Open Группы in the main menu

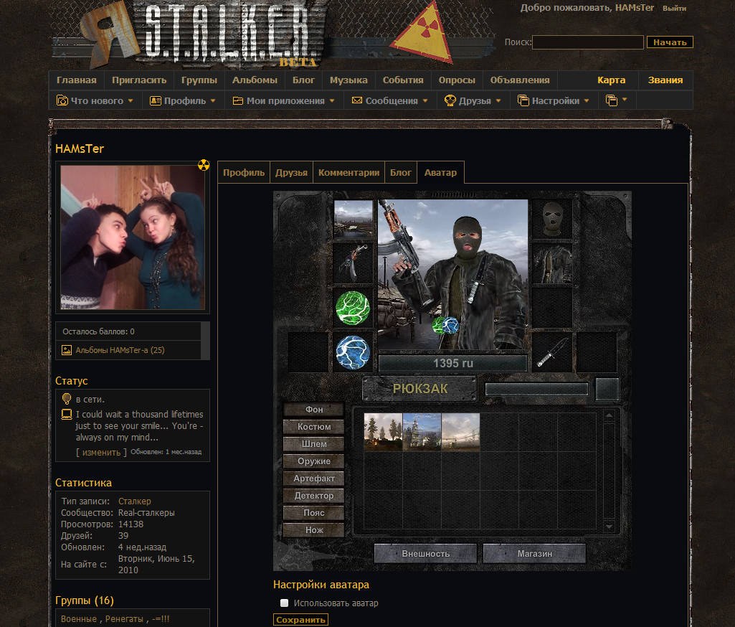199,80
